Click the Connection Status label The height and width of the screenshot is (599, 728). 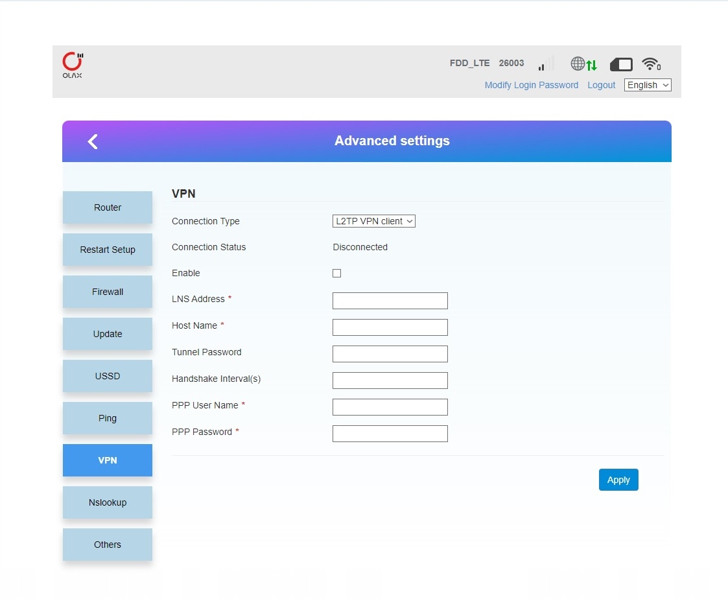click(x=209, y=247)
